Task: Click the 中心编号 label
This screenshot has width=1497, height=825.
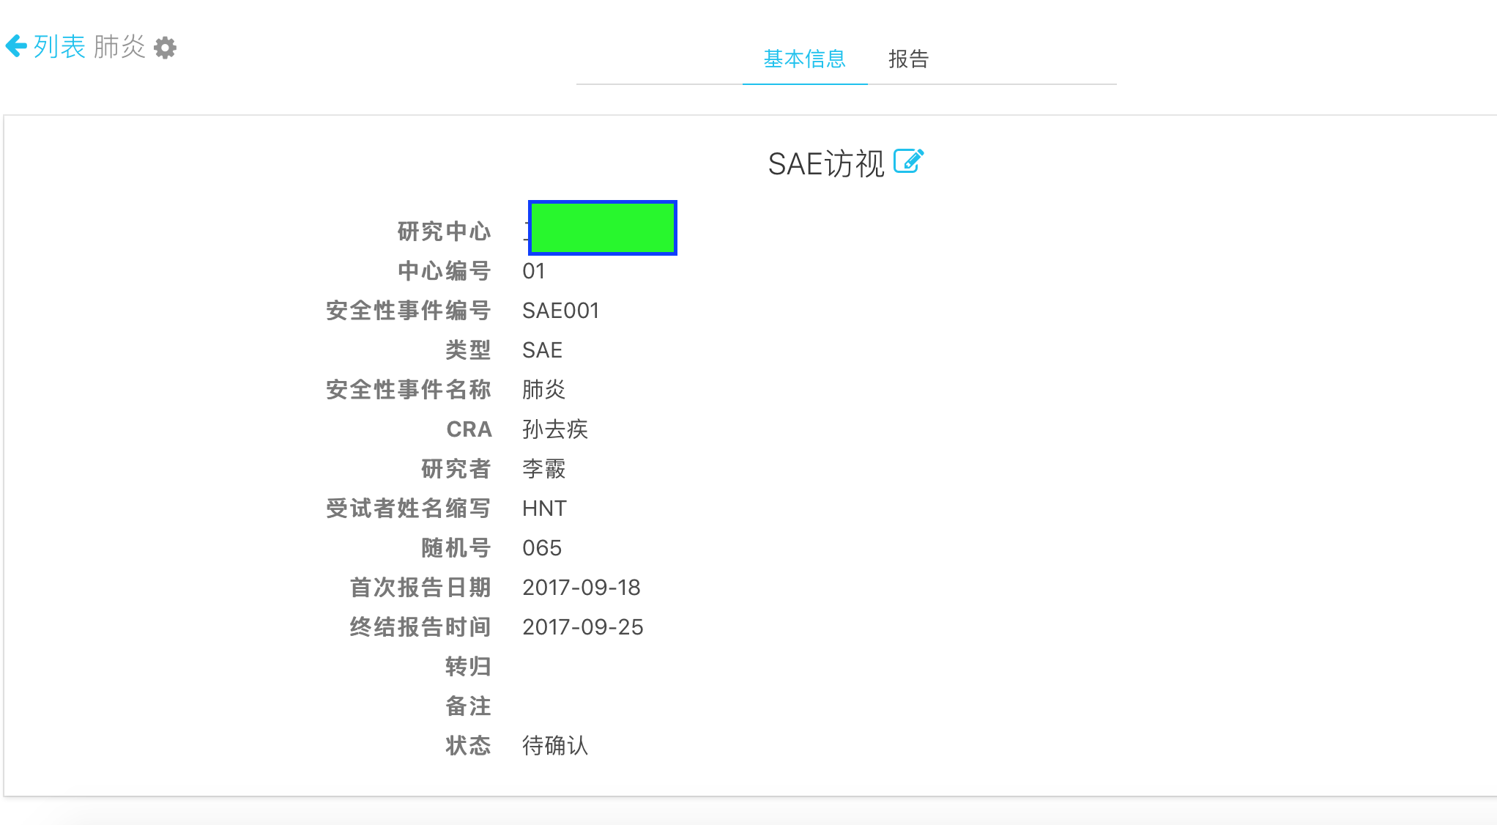Action: pos(444,271)
